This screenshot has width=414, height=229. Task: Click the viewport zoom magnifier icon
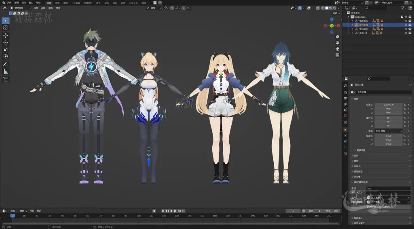click(337, 37)
